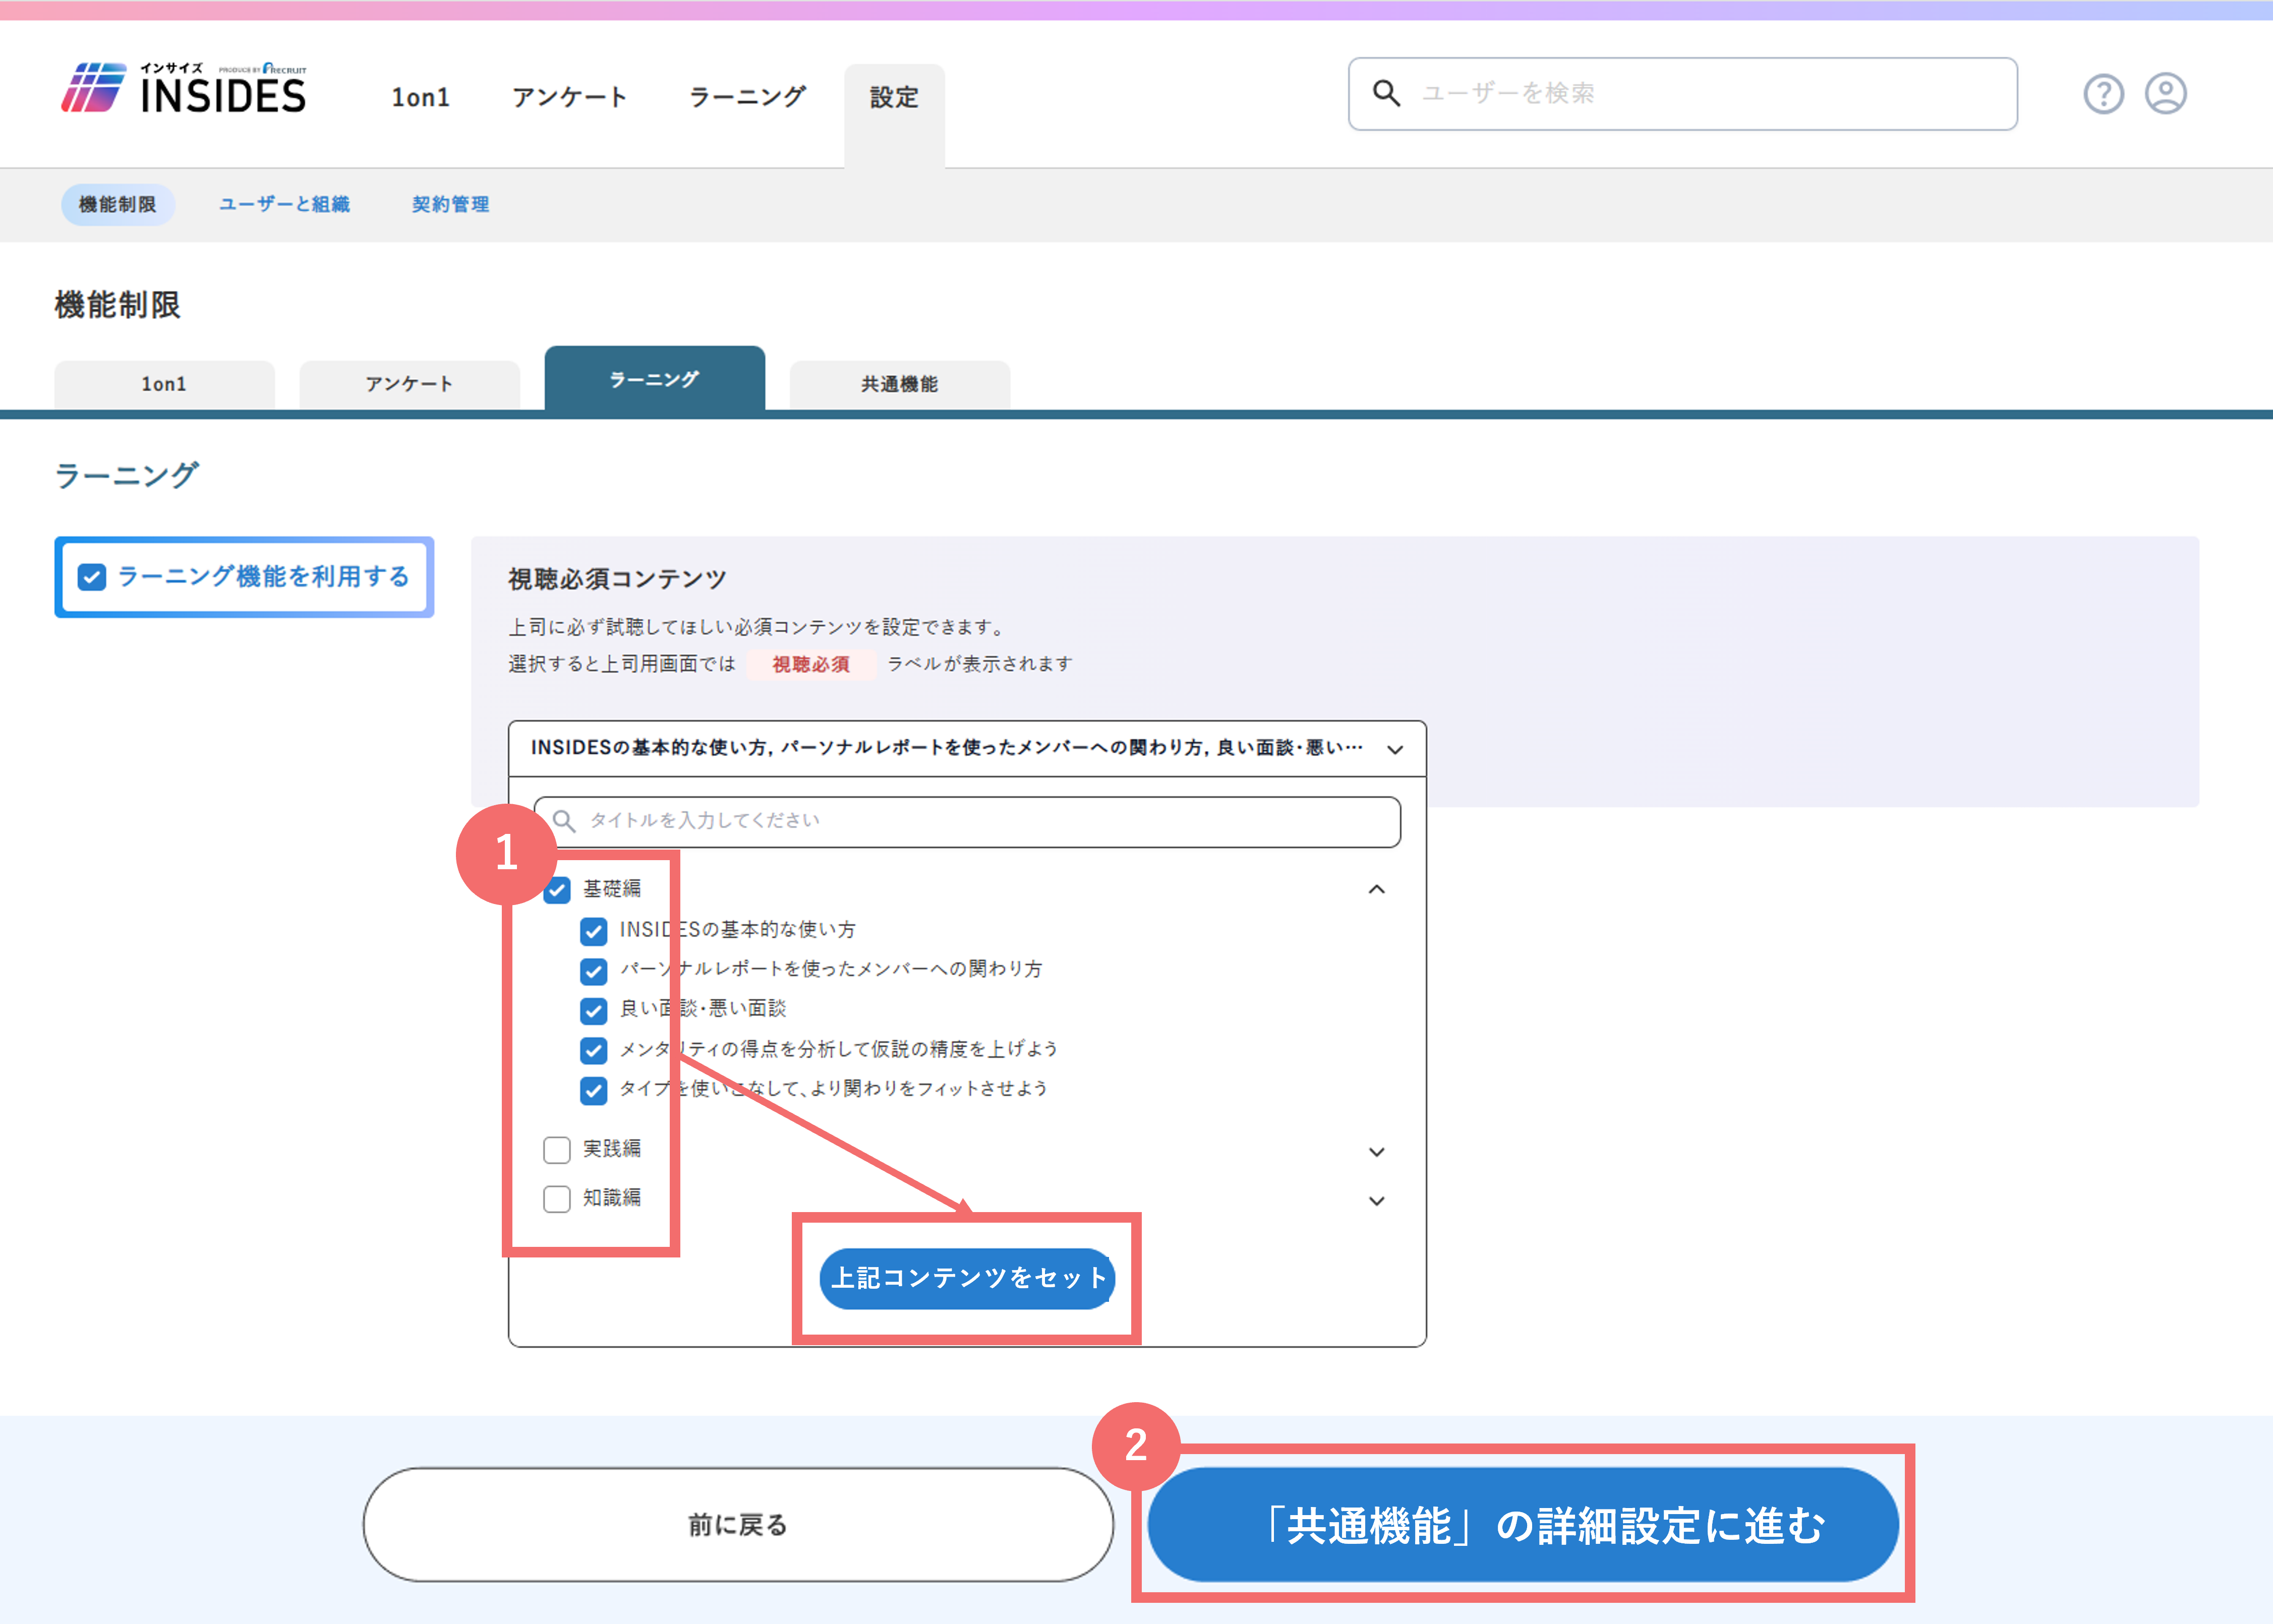Uncheck パーソナルレポートを使ったメンバーへの関わり方 checkbox
Viewport: 2273px width, 1624px height.
(593, 971)
